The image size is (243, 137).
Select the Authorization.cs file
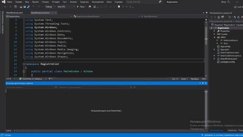point(230,40)
